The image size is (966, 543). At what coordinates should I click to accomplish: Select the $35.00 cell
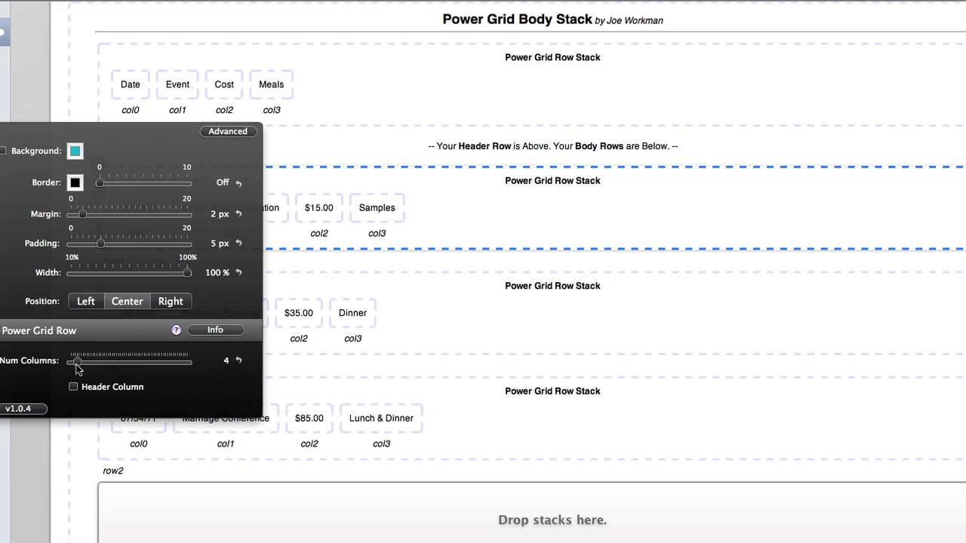pos(299,313)
